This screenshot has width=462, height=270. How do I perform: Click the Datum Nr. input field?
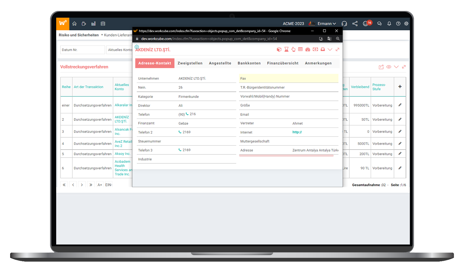coord(83,50)
